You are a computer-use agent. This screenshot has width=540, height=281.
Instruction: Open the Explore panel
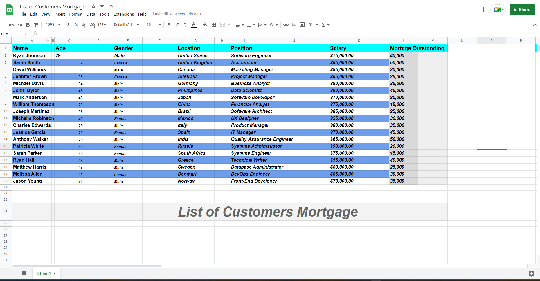coord(532,273)
